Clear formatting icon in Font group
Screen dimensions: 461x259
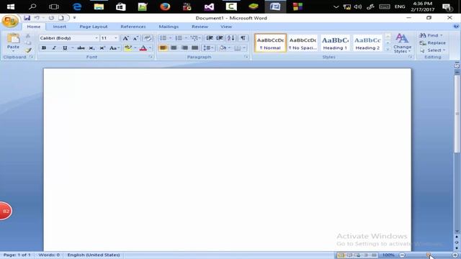click(148, 38)
